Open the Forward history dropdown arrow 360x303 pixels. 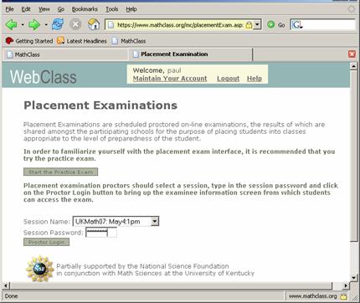click(x=46, y=25)
